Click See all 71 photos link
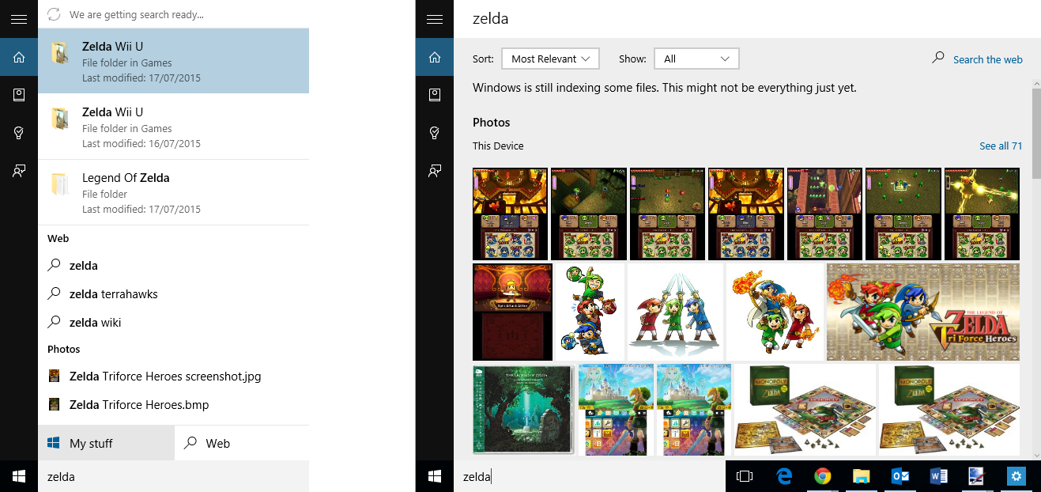Screen dimensions: 1041x492 click(x=1001, y=146)
